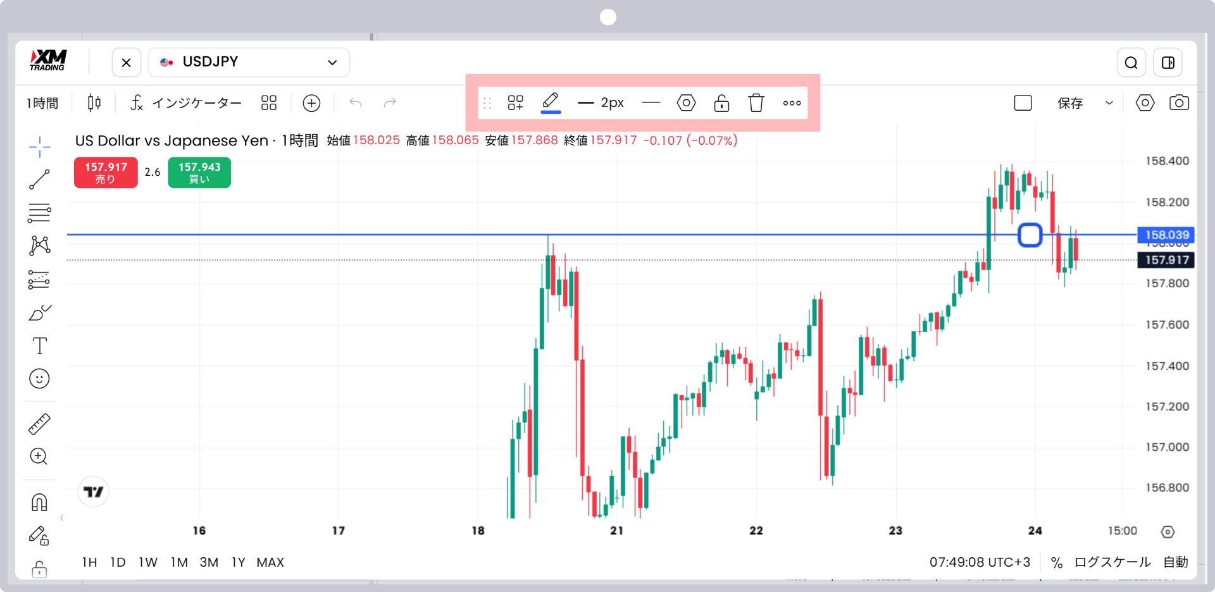This screenshot has width=1215, height=592.
Task: Add symbol to compare with plus icon
Action: tap(311, 102)
